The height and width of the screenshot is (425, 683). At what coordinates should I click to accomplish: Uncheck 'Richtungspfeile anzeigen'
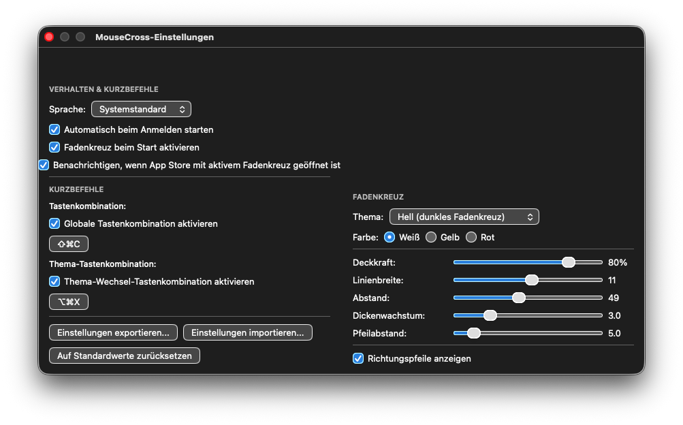tap(358, 358)
